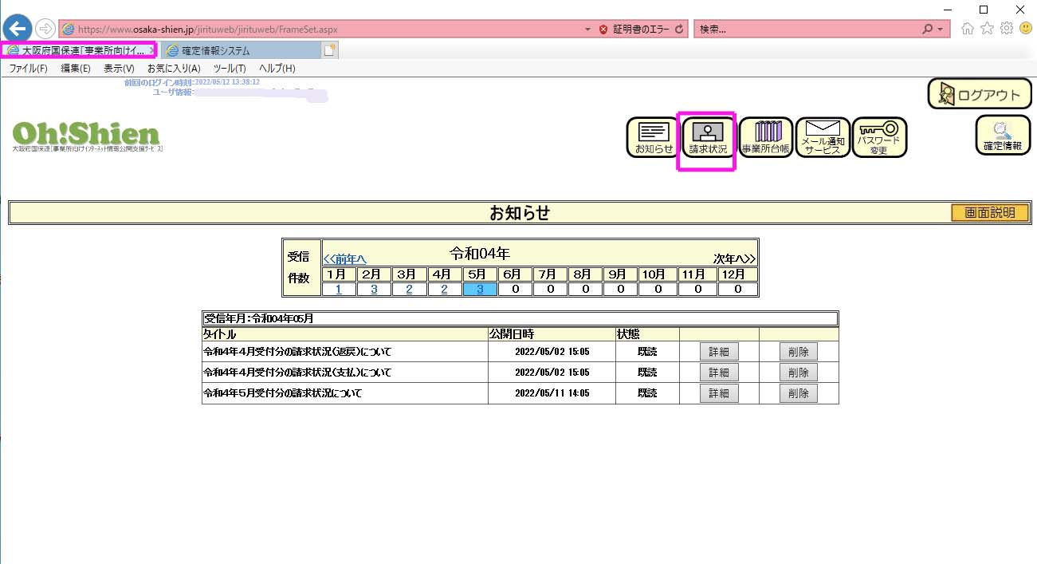Click the search magnifier icon
The width and height of the screenshot is (1037, 564).
click(927, 29)
